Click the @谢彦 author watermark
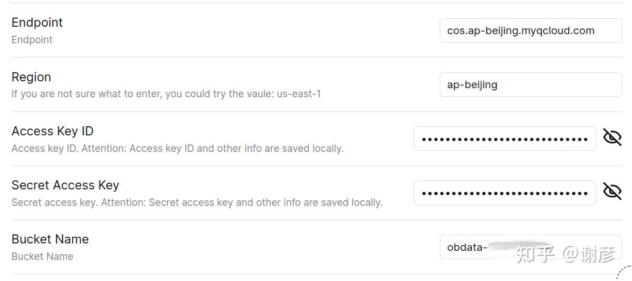 [589, 254]
